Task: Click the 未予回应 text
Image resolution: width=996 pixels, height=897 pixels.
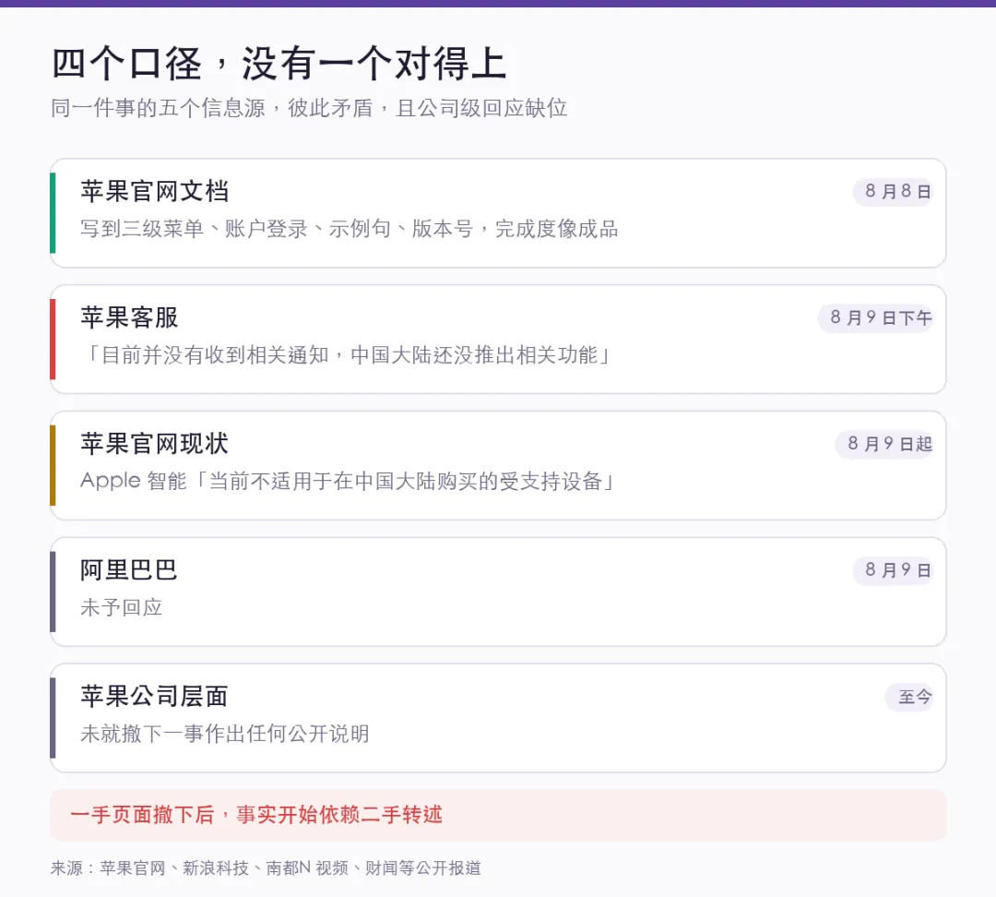Action: pos(122,607)
